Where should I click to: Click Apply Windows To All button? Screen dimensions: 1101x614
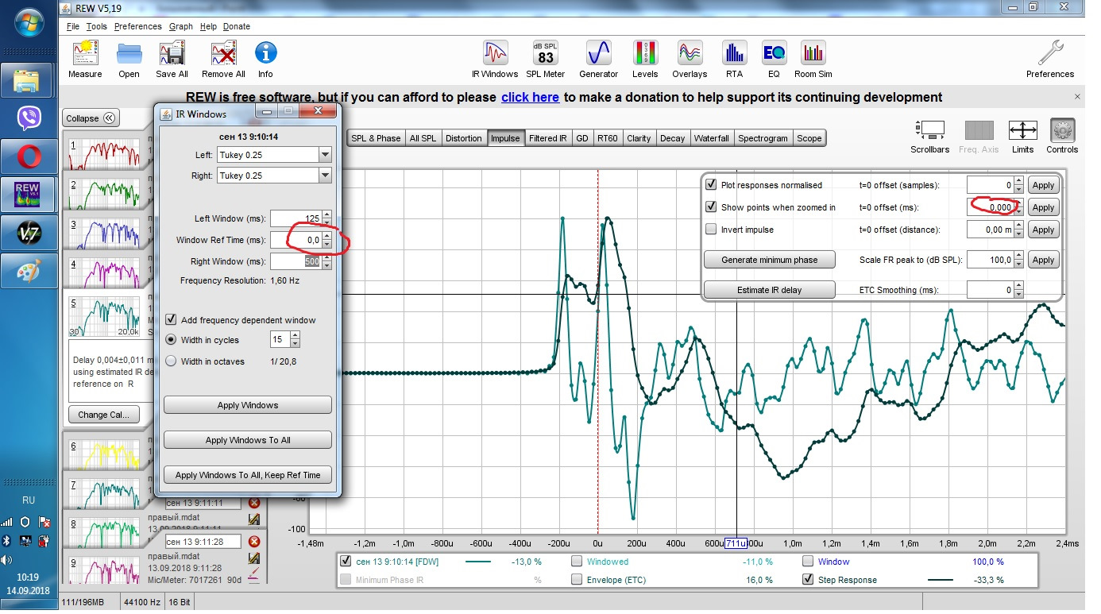click(248, 440)
